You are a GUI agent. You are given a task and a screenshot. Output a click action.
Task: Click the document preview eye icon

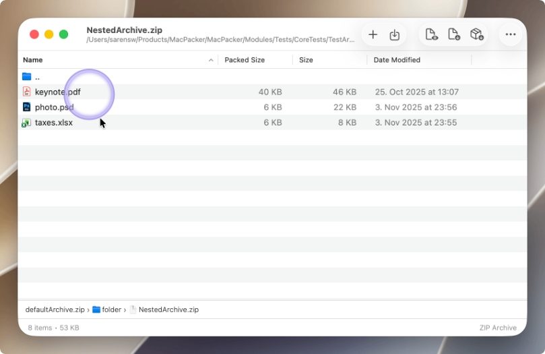tap(431, 34)
